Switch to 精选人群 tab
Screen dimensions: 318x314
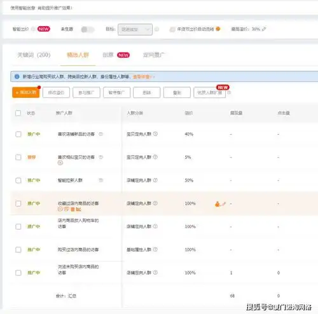point(78,55)
